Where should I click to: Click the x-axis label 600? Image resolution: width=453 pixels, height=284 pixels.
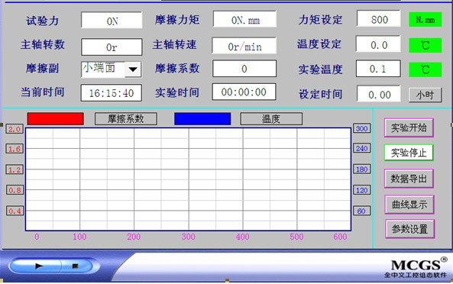tap(340, 237)
